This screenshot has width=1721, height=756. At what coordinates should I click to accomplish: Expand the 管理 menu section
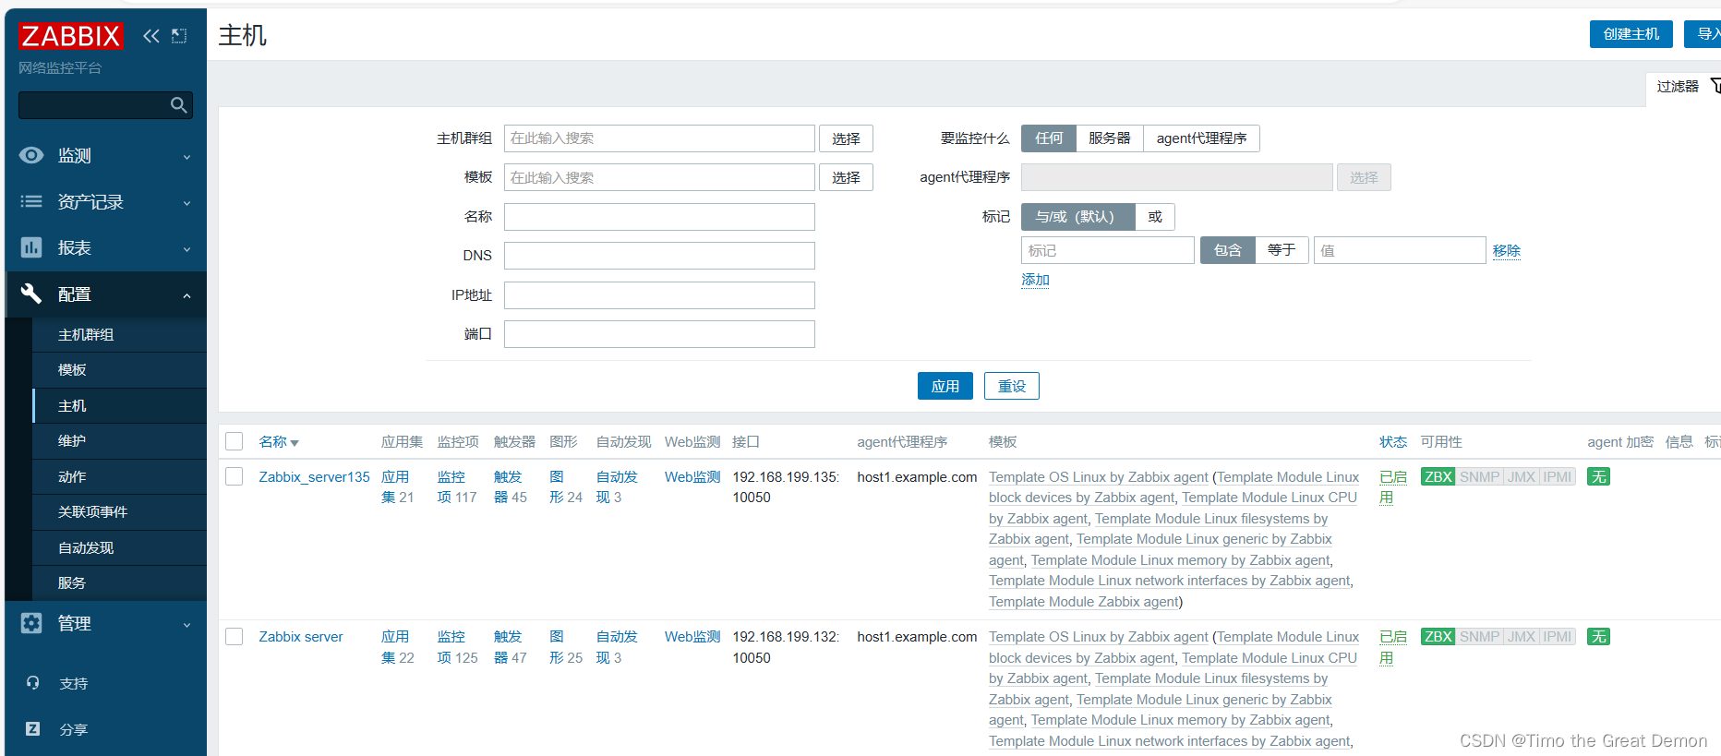(105, 624)
